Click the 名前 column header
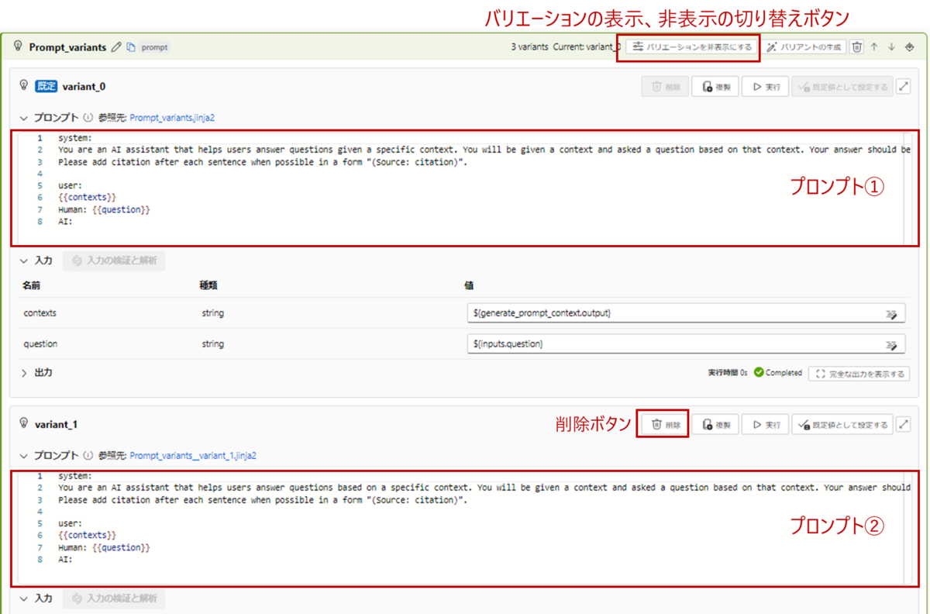930x614 pixels. [31, 286]
